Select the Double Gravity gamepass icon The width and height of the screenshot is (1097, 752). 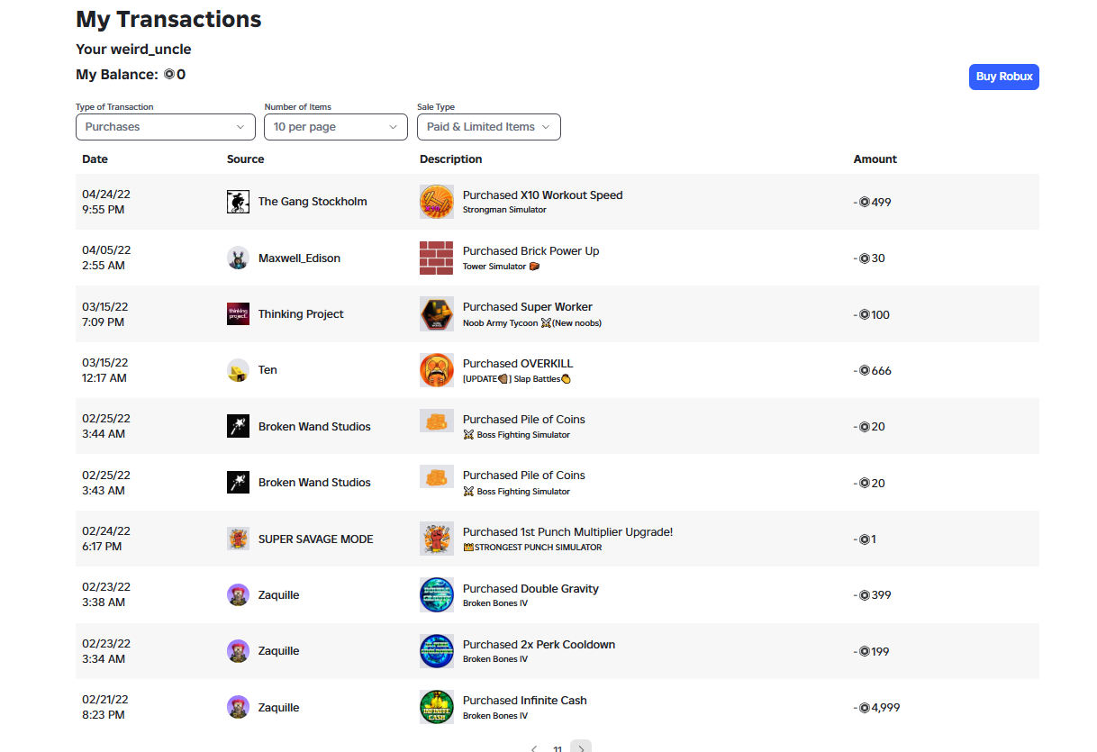point(437,594)
